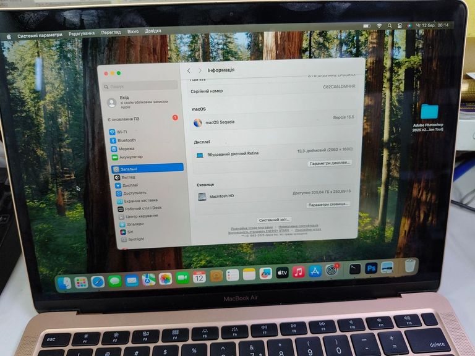Open Finder from the Dock
This screenshot has height=356, width=475.
(x=64, y=283)
